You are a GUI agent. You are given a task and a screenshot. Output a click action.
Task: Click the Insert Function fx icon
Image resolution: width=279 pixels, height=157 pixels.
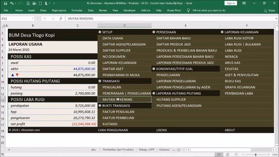(61, 18)
